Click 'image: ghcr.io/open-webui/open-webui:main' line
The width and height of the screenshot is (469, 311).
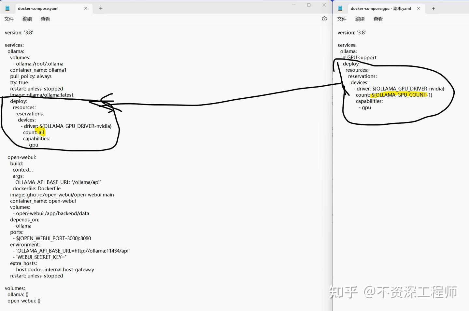tap(62, 195)
